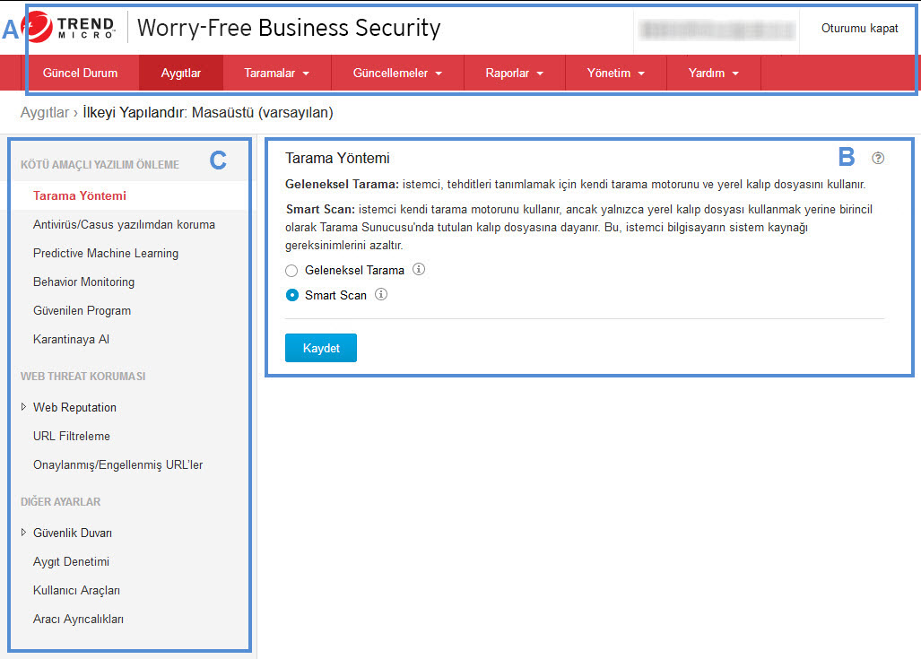Screen dimensions: 921x659
Task: Open Predictive Machine Learning settings
Action: (x=105, y=253)
